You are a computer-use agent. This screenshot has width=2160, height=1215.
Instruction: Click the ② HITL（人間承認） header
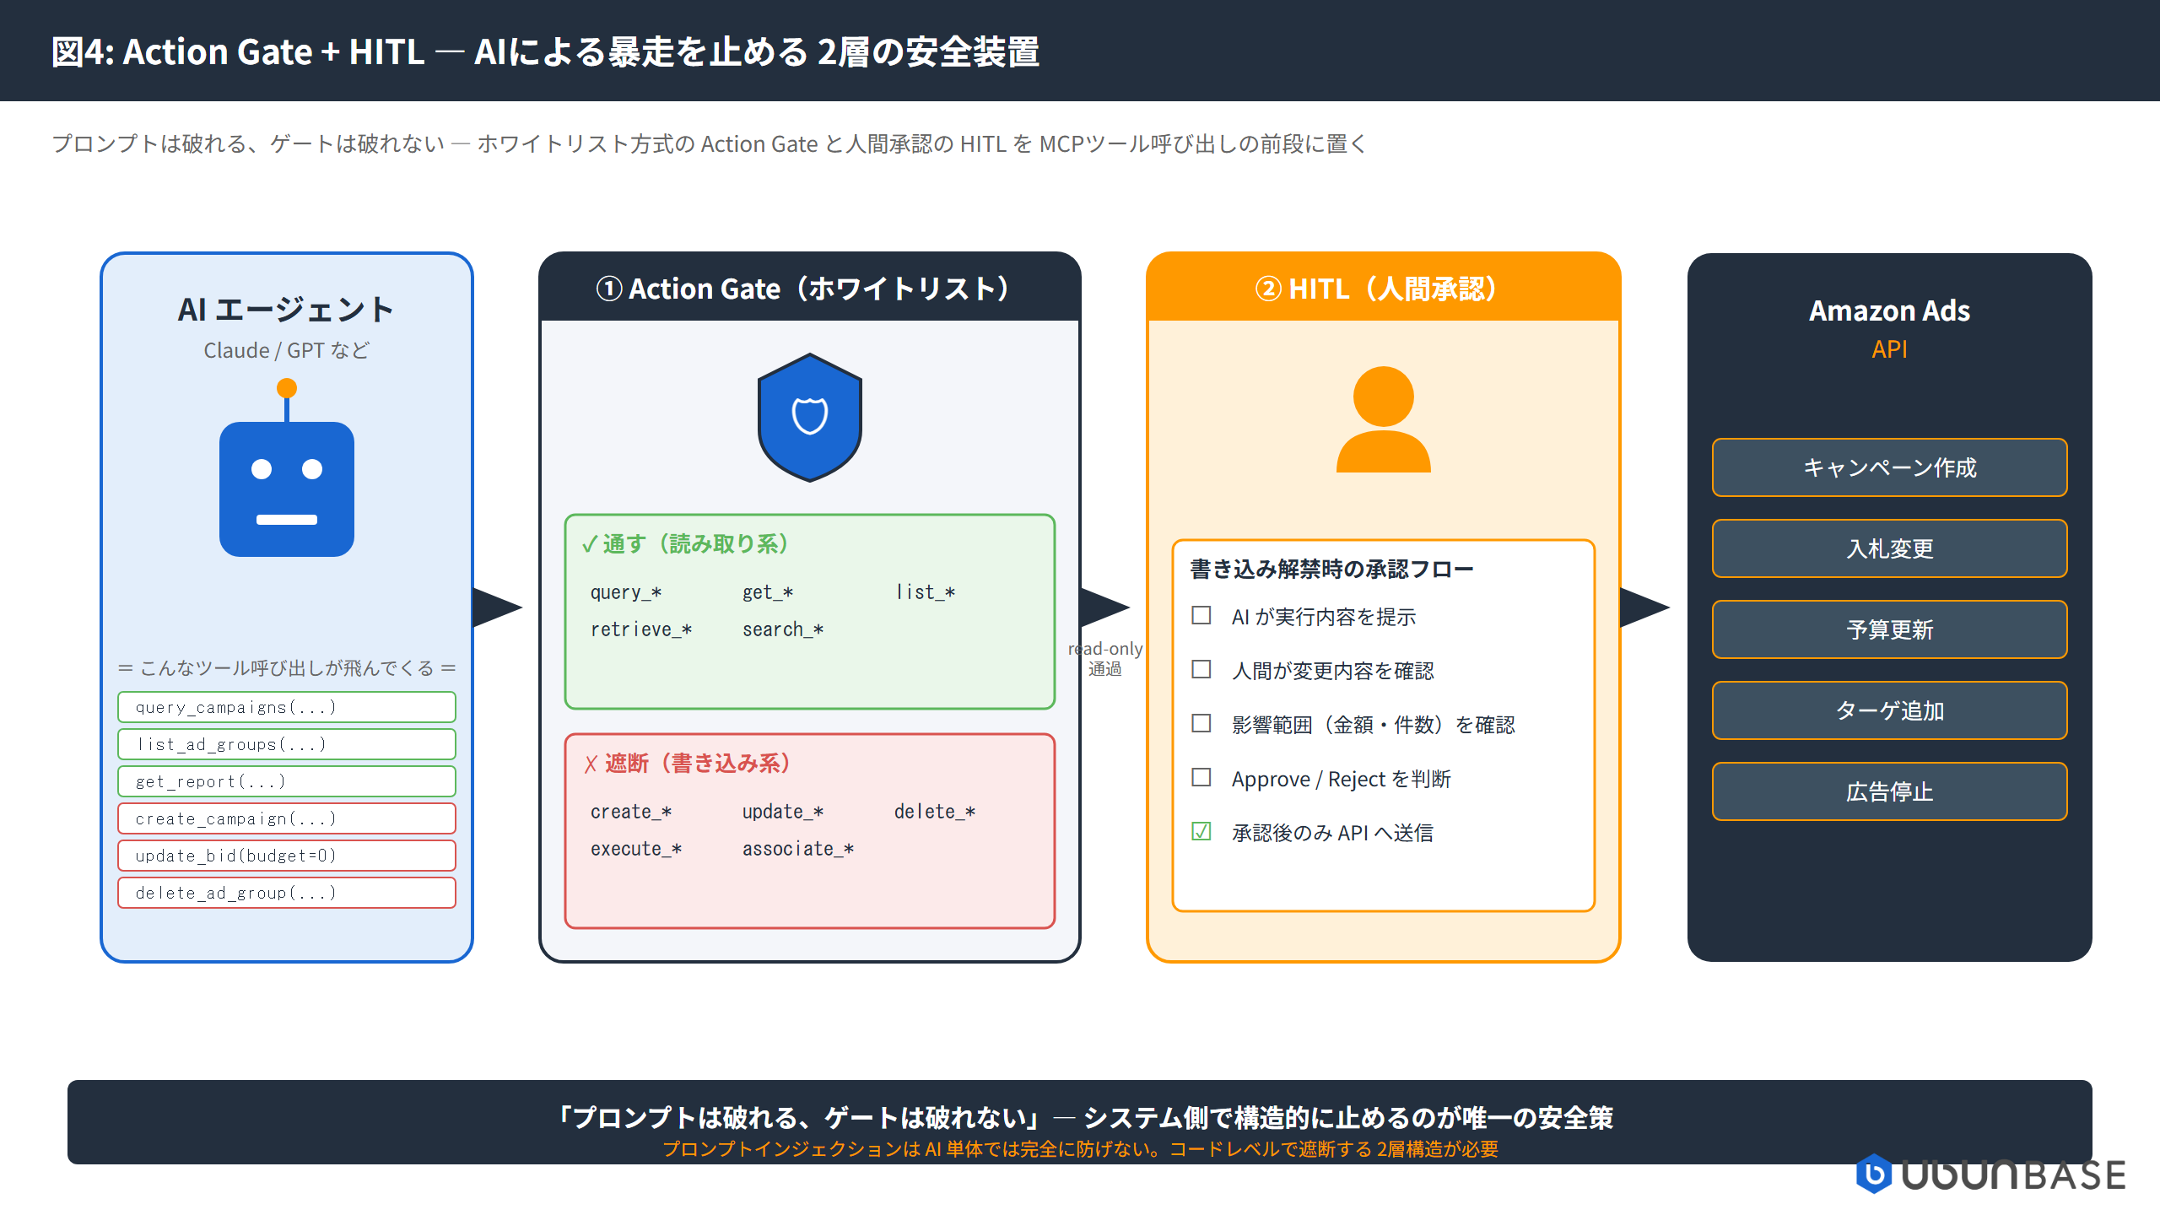click(1384, 288)
